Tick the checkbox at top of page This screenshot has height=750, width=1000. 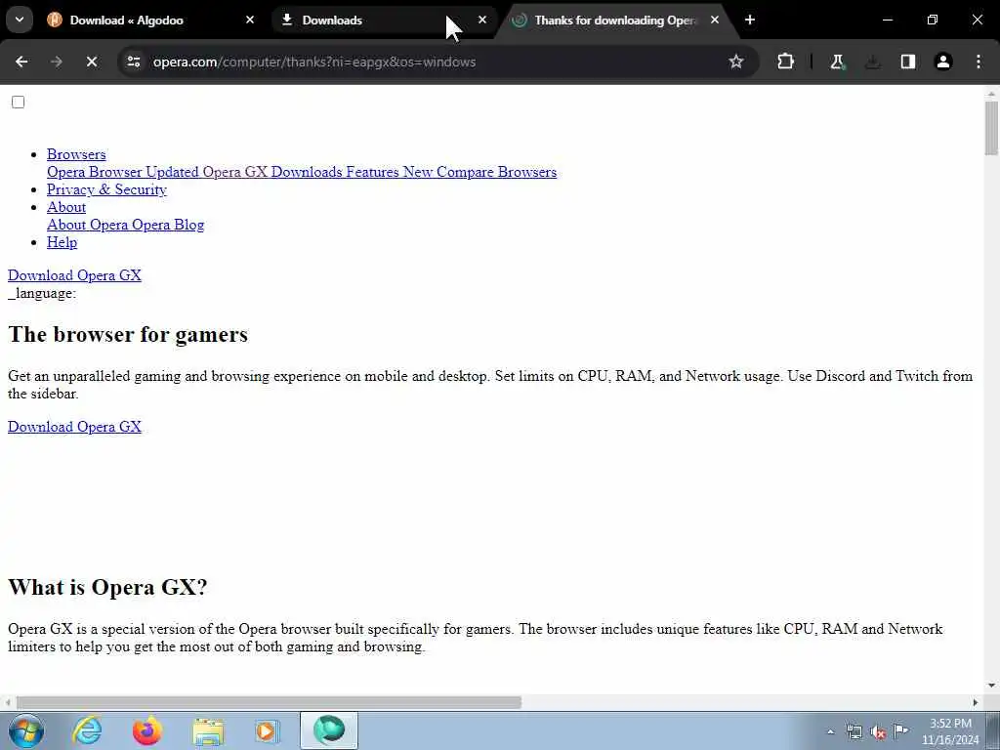(18, 102)
